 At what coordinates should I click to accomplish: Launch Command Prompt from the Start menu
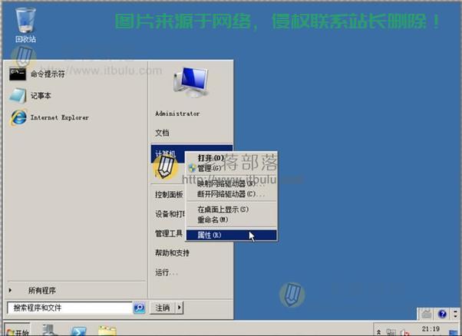[x=46, y=74]
